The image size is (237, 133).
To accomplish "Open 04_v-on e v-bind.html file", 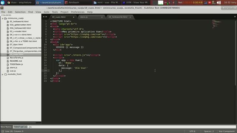I will [x=21, y=35].
